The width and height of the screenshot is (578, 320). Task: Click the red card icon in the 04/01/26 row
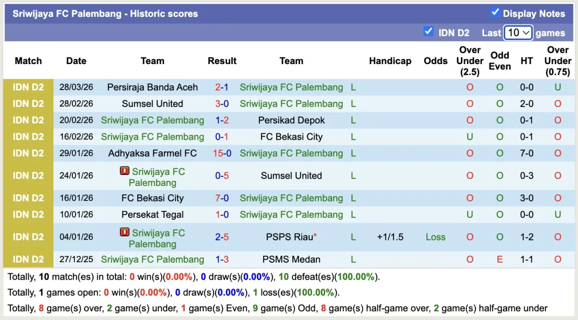point(125,232)
